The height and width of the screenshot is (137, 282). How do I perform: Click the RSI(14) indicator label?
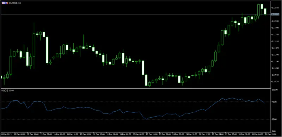pos(8,91)
